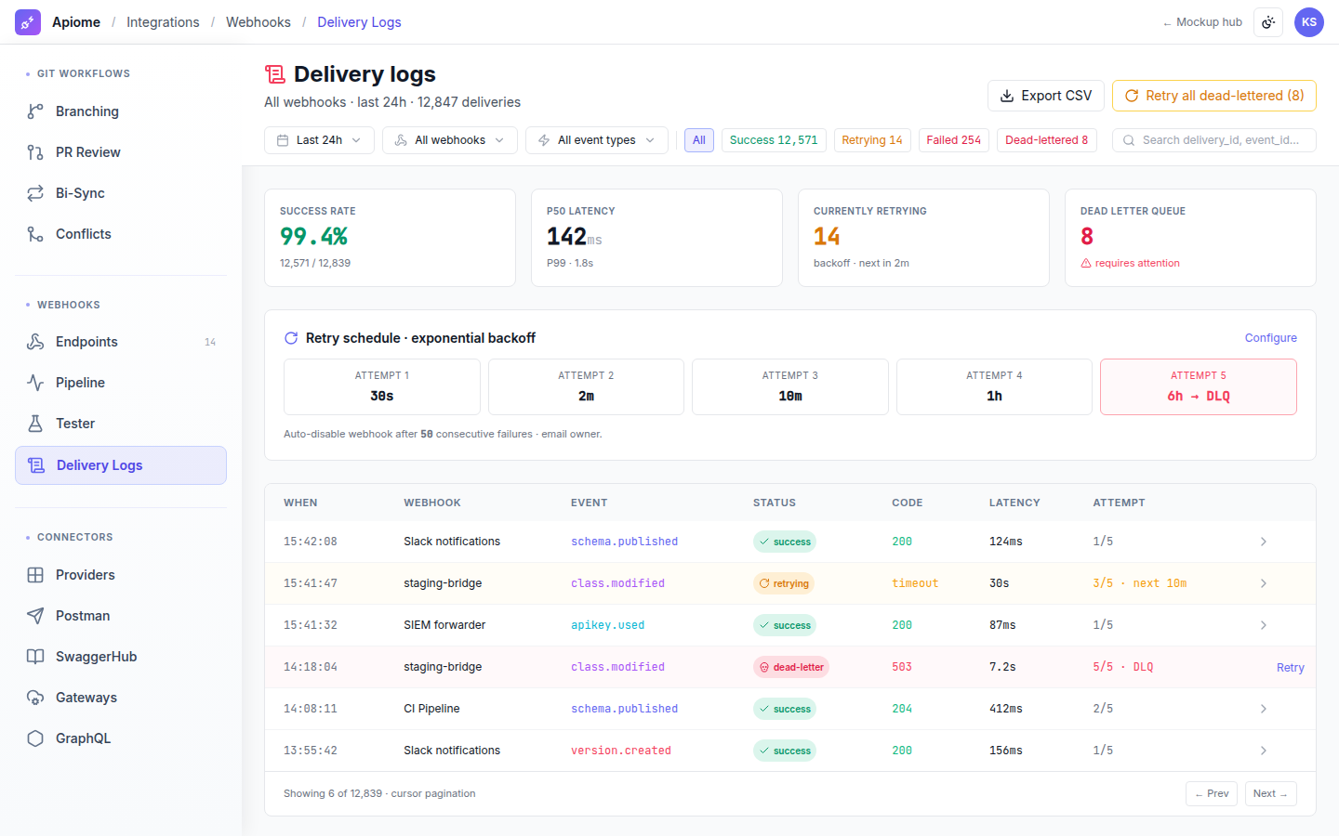Retry the dead-lettered staging-bridge delivery
This screenshot has height=836, width=1339.
[x=1291, y=668]
